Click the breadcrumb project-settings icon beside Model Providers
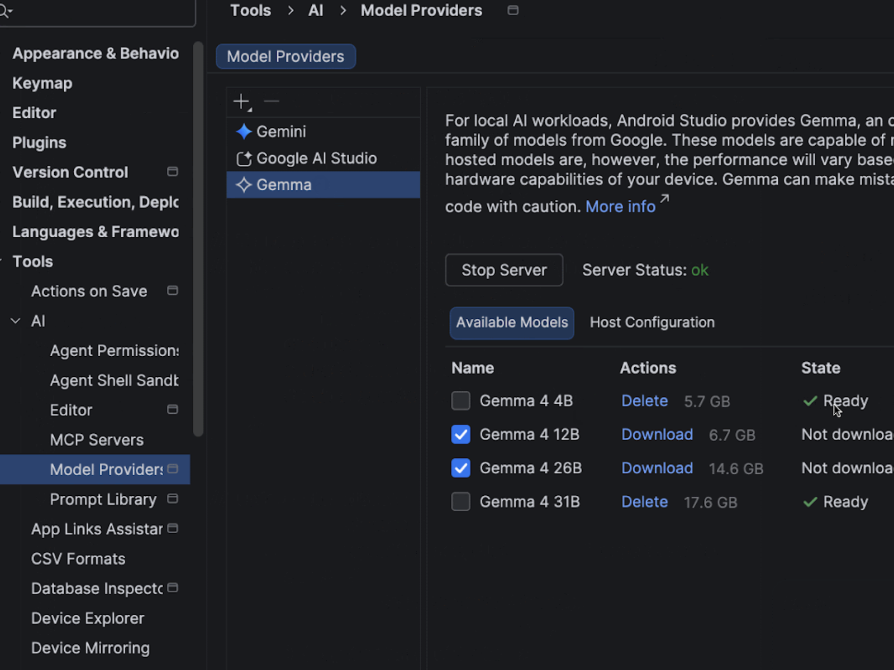 tap(513, 10)
